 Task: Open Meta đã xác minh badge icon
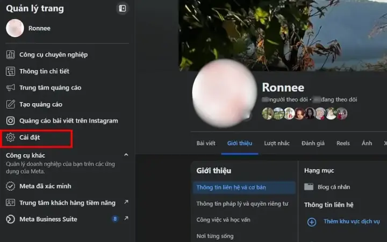pyautogui.click(x=10, y=186)
